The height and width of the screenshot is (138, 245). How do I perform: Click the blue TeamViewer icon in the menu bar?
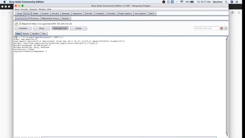pos(172,2)
